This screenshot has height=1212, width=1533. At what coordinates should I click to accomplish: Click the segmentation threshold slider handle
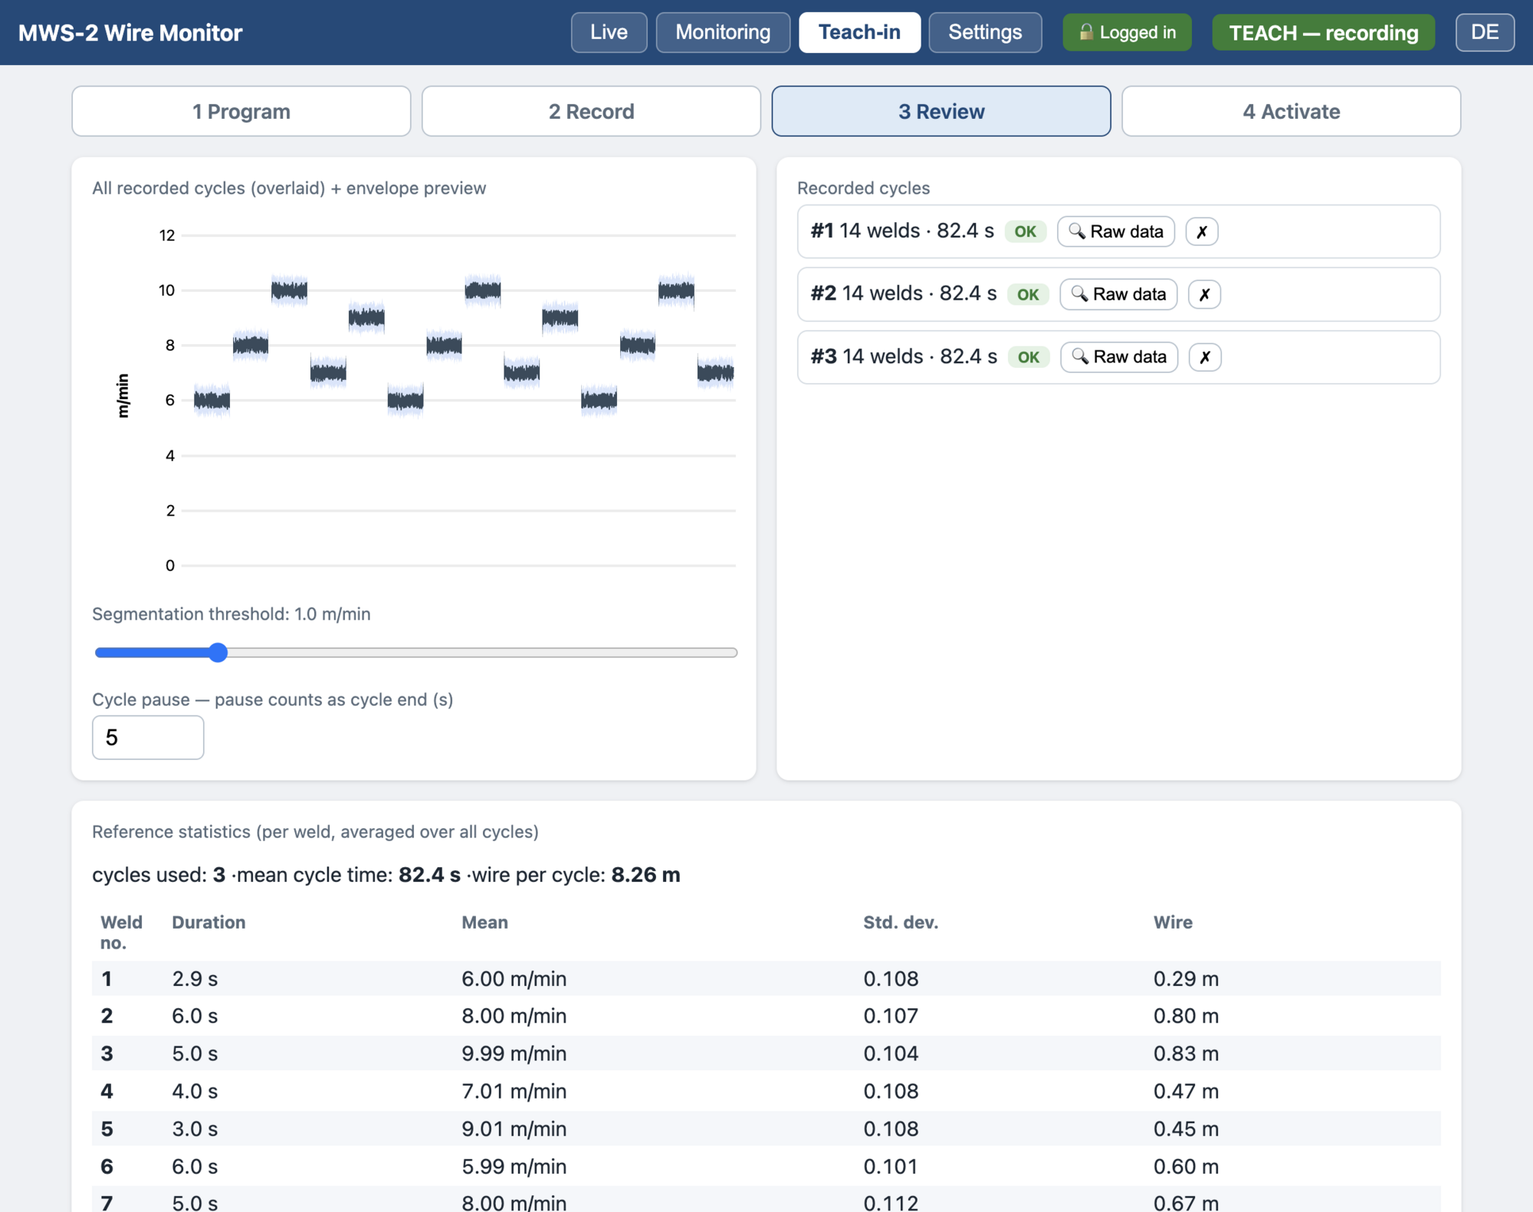218,653
